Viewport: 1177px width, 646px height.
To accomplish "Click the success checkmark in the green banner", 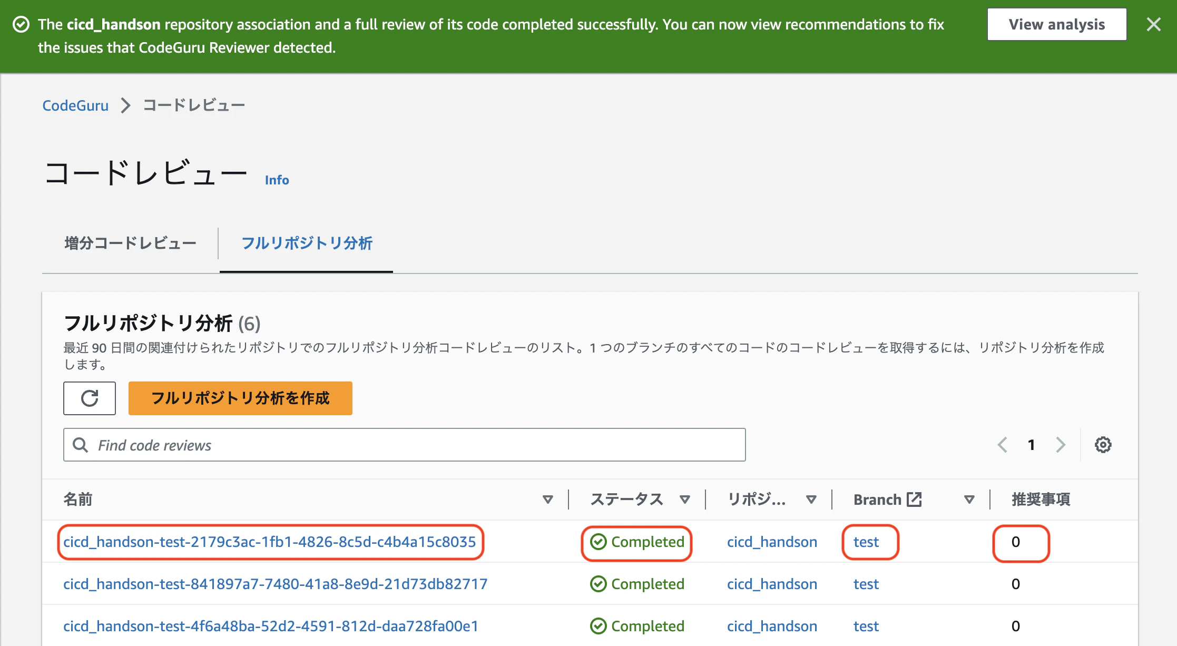I will (21, 24).
